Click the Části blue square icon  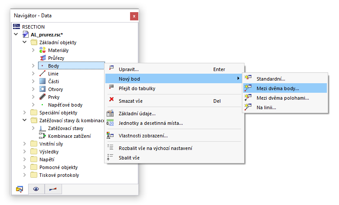pos(42,81)
